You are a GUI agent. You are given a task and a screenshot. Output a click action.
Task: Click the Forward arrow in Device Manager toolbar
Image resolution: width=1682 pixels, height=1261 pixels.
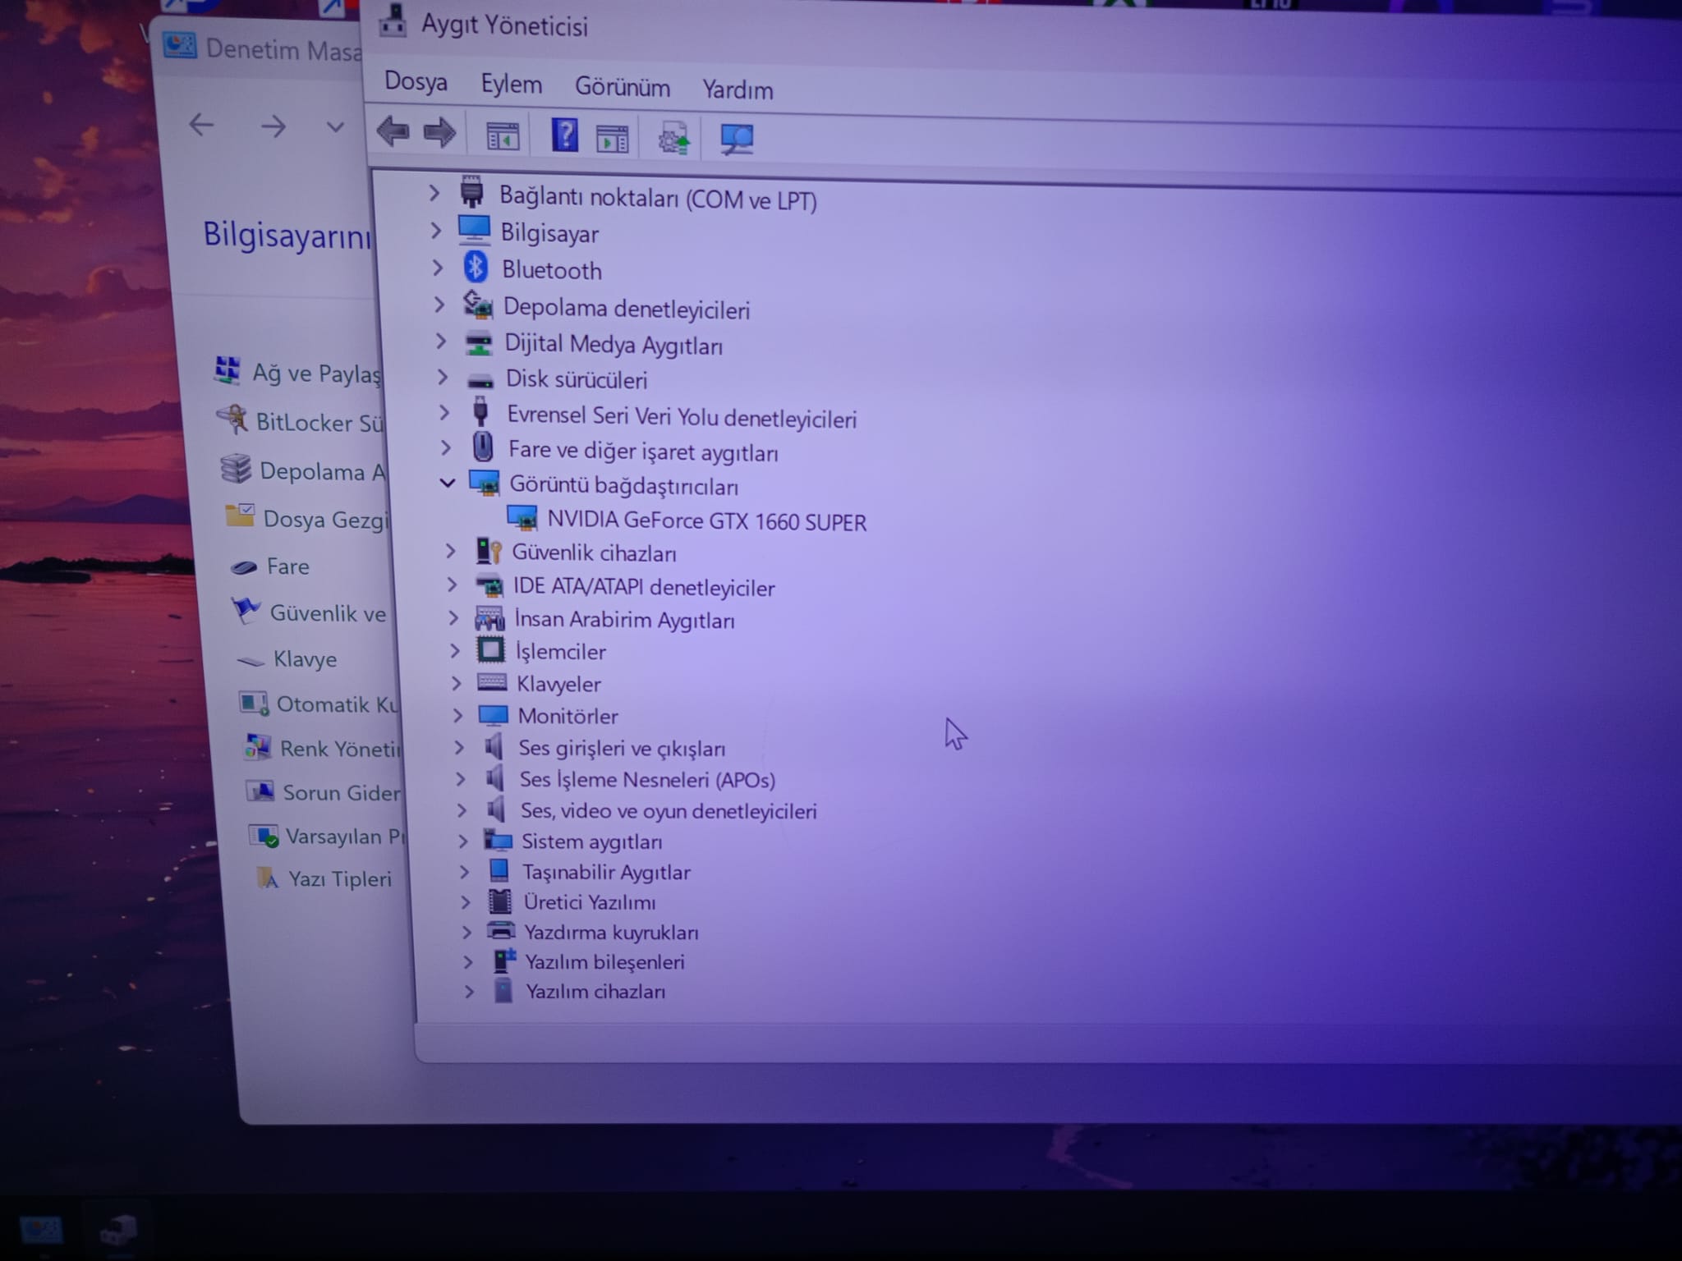[440, 132]
